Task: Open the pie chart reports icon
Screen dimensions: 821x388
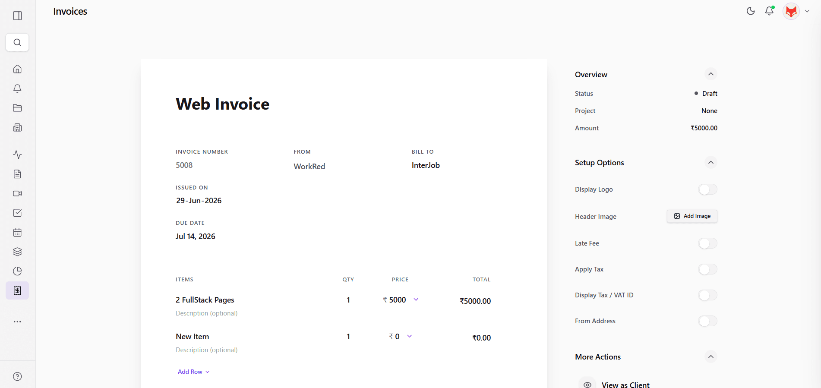Action: pos(17,271)
